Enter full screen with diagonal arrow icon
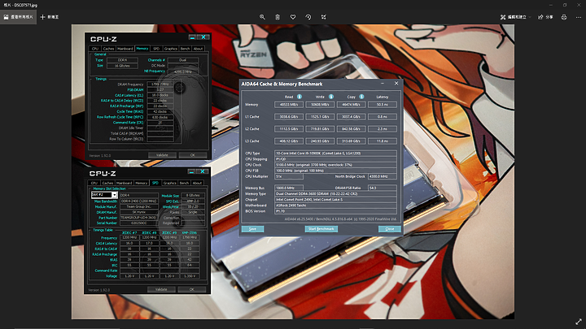Screen dimensions: 586x329 [579, 322]
